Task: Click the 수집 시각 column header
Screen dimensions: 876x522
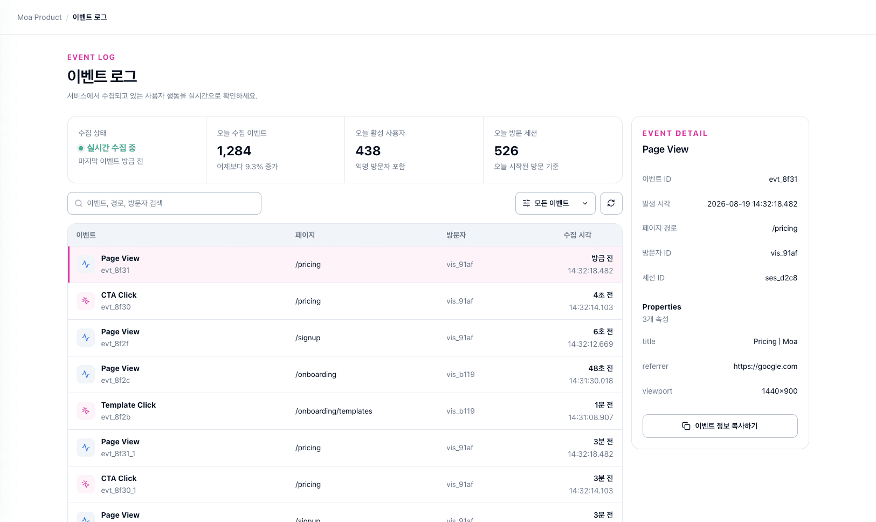Action: 577,235
